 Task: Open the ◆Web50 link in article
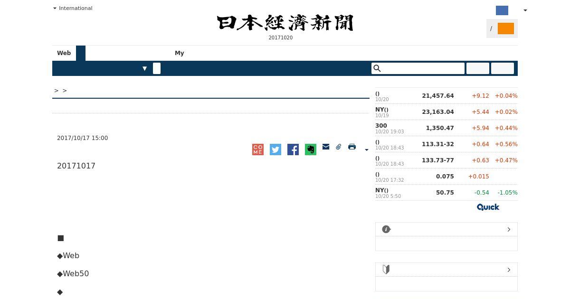point(73,273)
